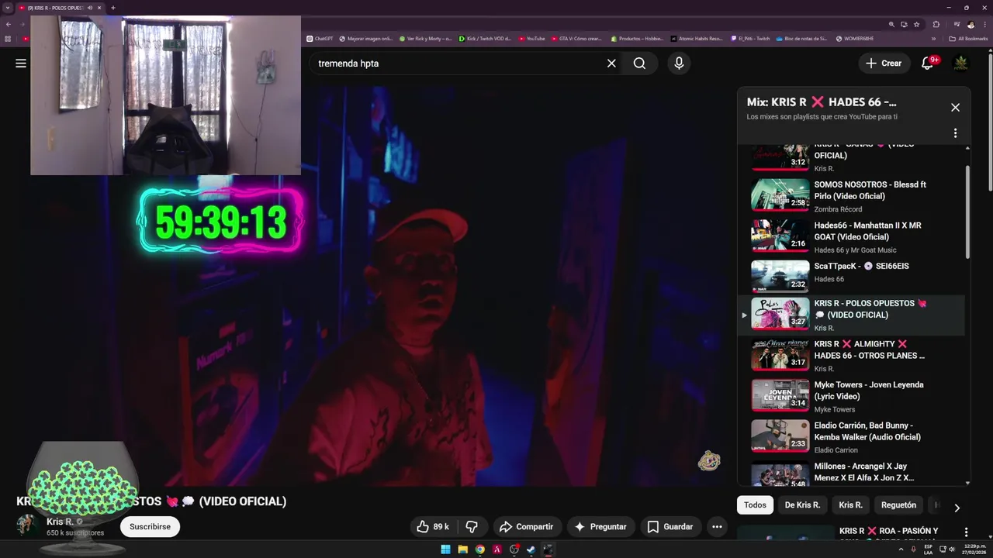Mute the tab via the speaker icon
Screen dimensions: 993x558
90,8
